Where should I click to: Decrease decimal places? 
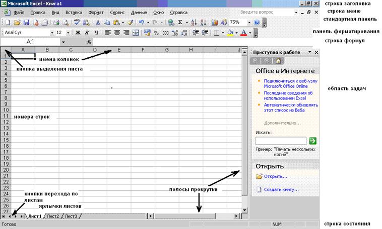pos(184,33)
